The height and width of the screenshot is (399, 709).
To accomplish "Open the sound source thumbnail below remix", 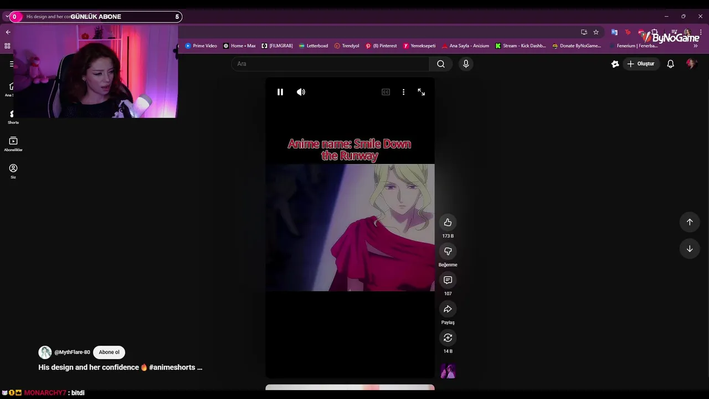I will pyautogui.click(x=448, y=371).
